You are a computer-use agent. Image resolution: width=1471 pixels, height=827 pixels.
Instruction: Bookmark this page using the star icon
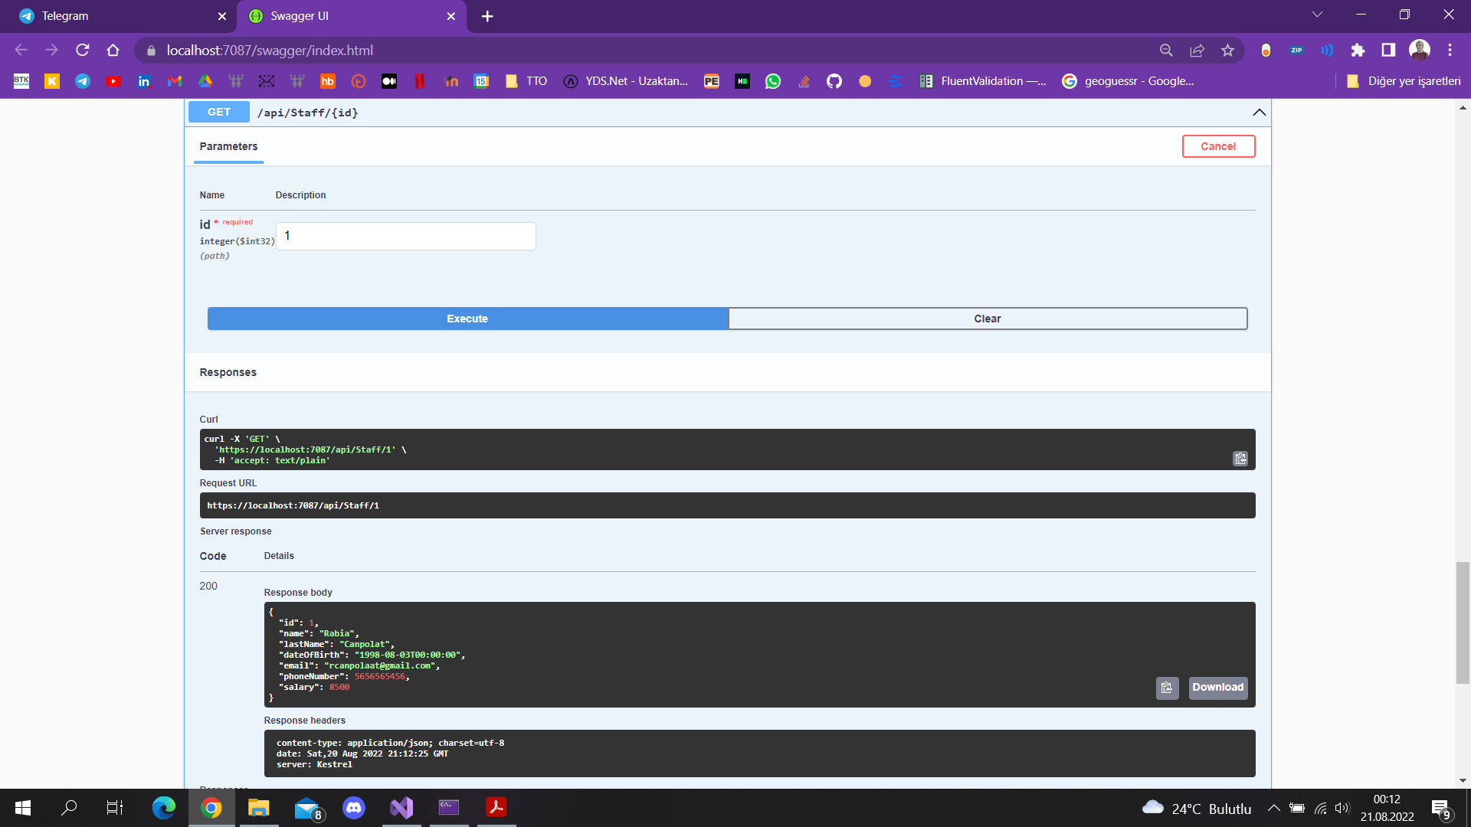(1227, 50)
